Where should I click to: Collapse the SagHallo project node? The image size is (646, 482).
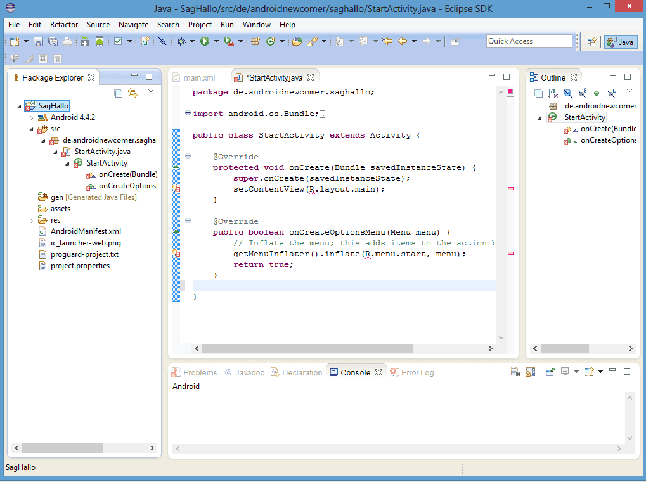[x=19, y=107]
